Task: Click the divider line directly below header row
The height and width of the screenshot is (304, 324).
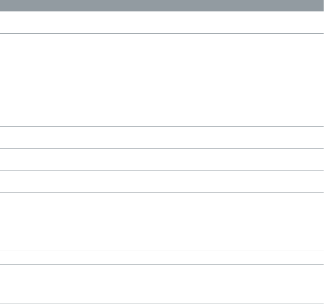Action: click(x=162, y=33)
